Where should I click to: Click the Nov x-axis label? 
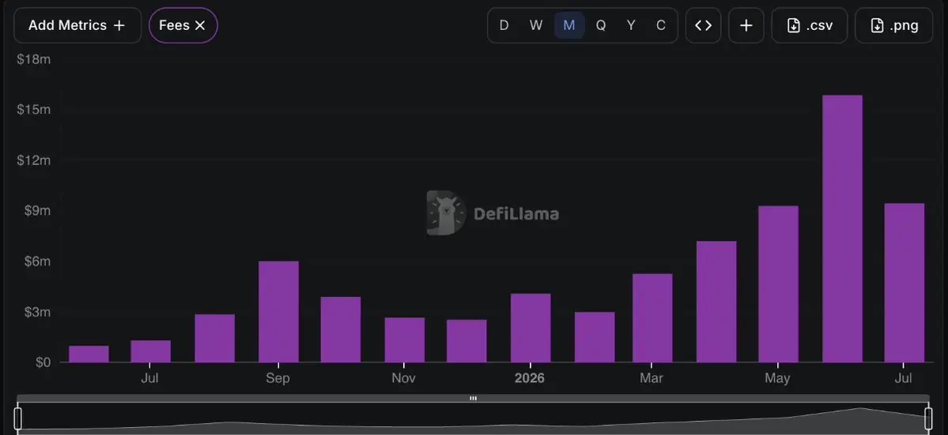click(404, 378)
